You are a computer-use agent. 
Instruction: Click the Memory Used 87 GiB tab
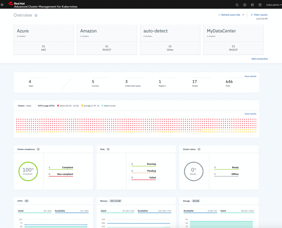pyautogui.click(x=117, y=211)
